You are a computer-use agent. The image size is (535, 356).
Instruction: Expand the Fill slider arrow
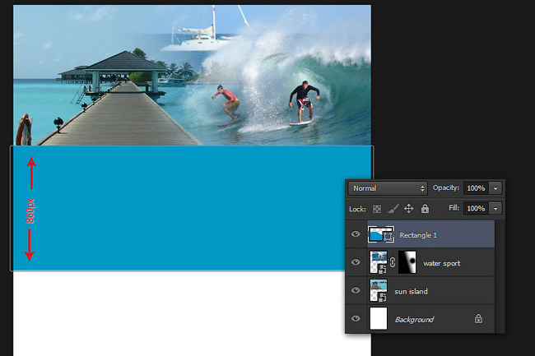tap(495, 209)
